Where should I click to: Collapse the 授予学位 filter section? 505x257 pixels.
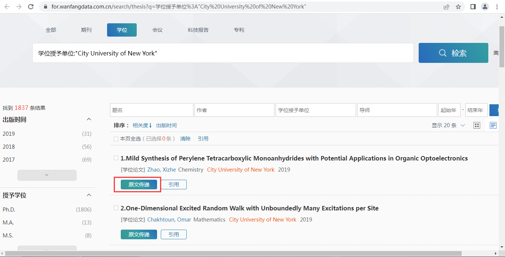point(89,195)
